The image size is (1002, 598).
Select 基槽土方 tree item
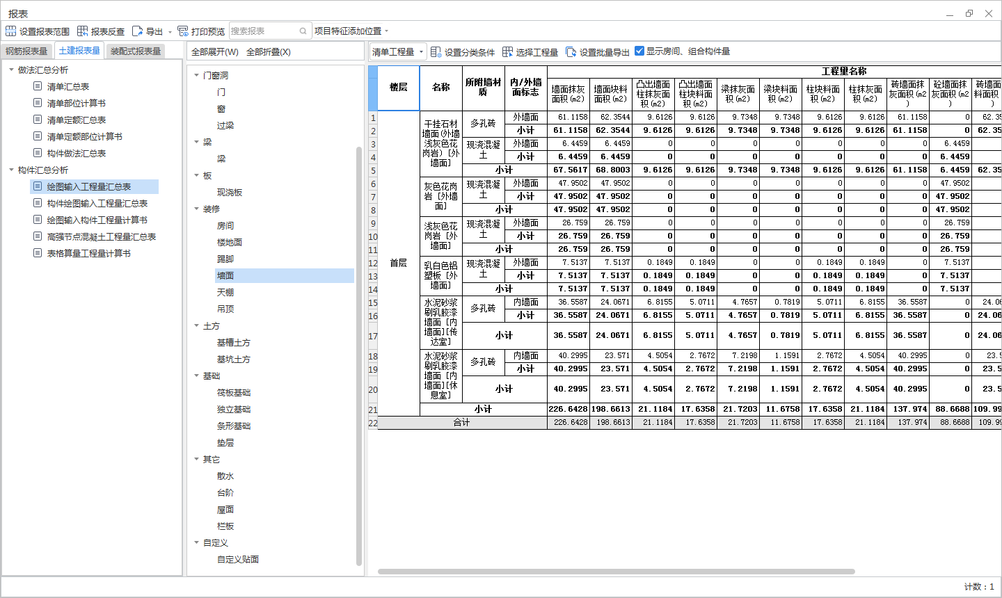pos(234,343)
